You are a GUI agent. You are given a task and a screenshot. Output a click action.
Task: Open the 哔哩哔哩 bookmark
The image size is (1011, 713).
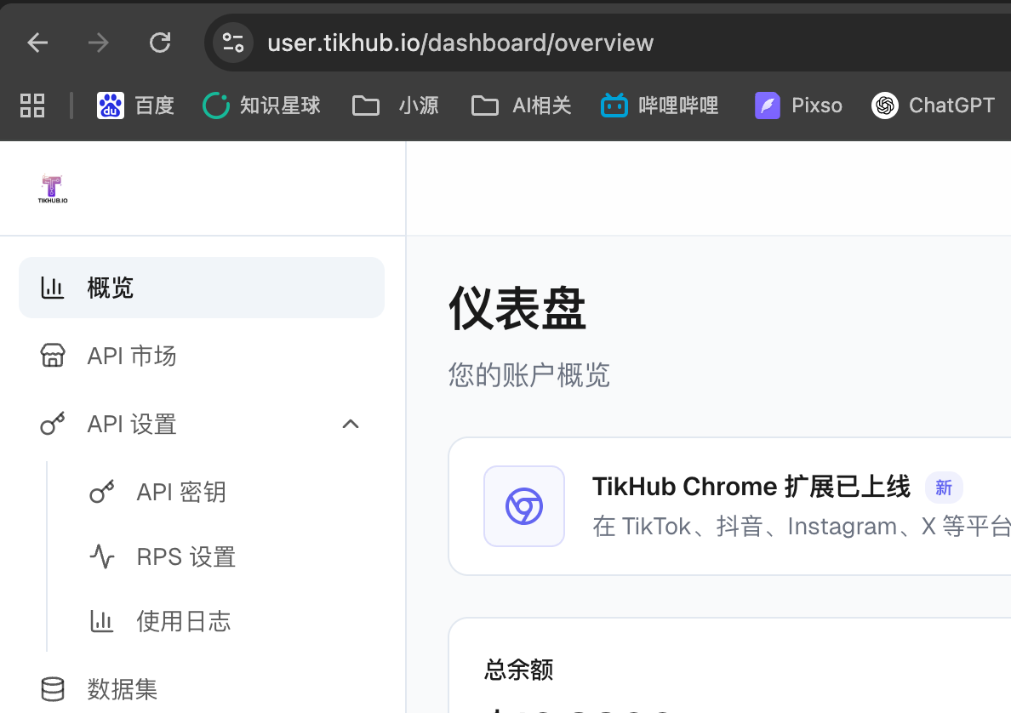coord(659,106)
